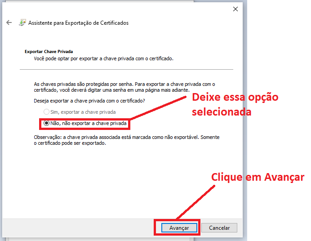Click the greyed 'Sim, exportar' option label text
The height and width of the screenshot is (241, 311).
(83, 112)
